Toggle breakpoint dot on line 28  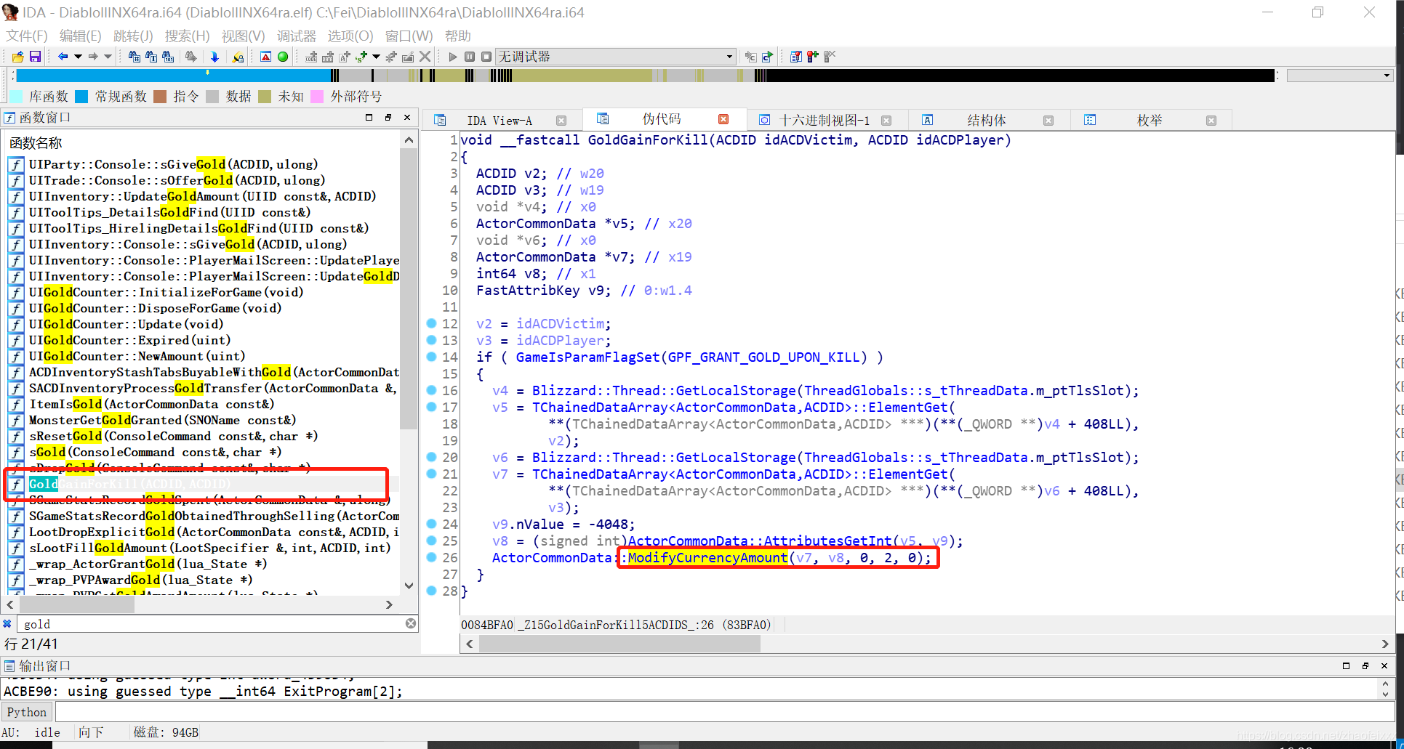click(x=431, y=591)
